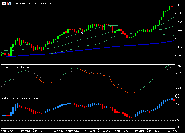Click the 7 May 09:45 time label
Screen dimensions: 185x133
[89, 131]
